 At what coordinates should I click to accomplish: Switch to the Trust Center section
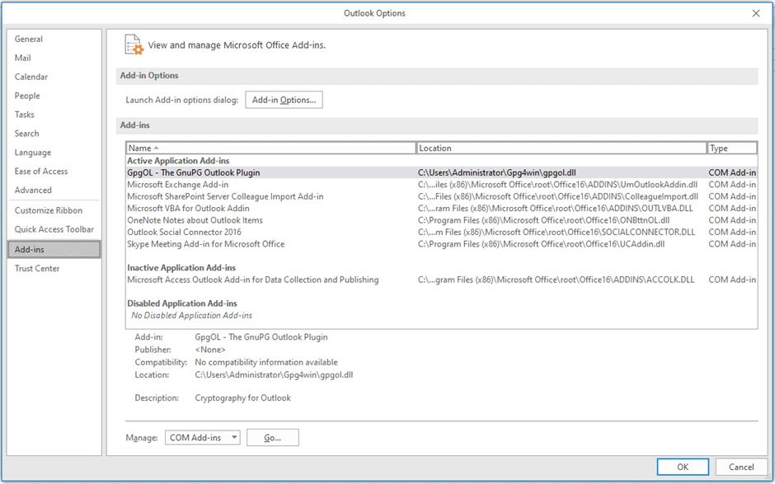coord(37,268)
